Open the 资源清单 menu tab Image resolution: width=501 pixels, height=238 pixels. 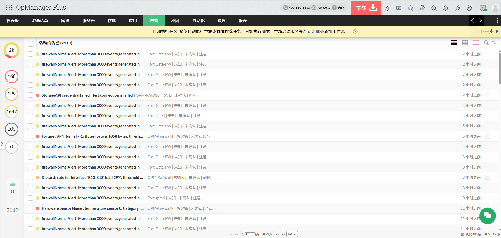tap(40, 21)
